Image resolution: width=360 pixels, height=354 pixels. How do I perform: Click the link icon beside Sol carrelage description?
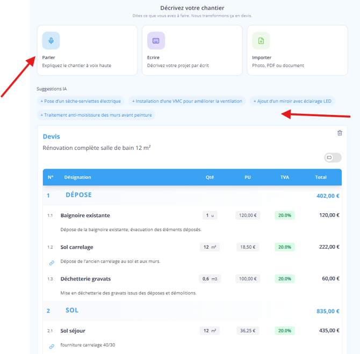[52, 263]
